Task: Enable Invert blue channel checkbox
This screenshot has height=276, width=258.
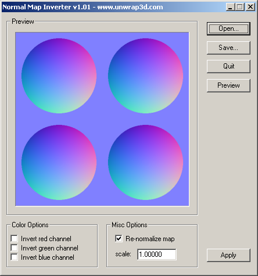Action: point(15,257)
